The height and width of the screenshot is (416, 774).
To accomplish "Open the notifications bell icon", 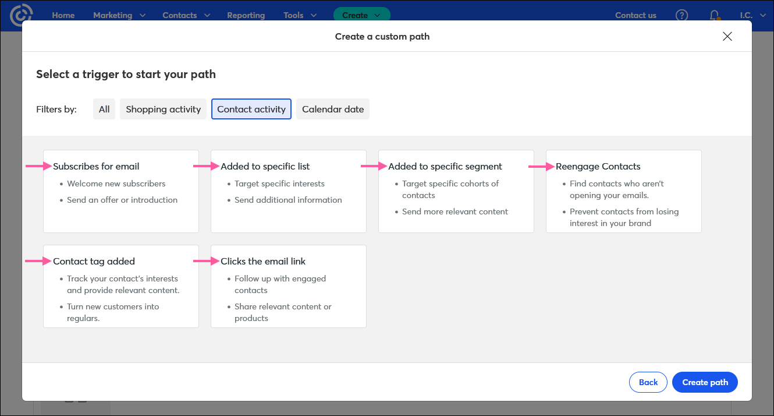I will point(714,15).
